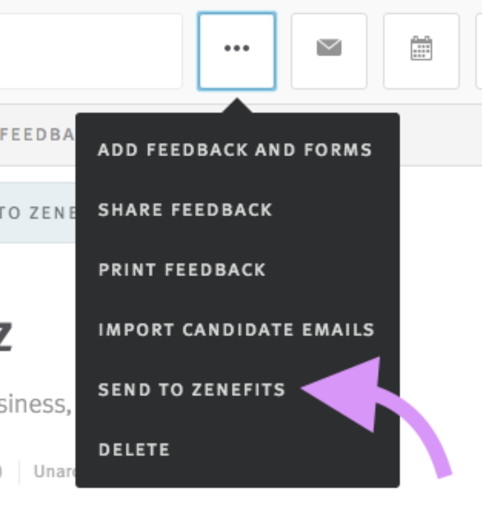Select "Print Feedback" in the dropdown

click(181, 270)
